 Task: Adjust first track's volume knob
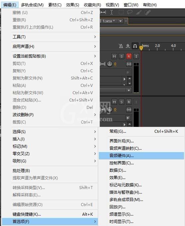(x=109, y=64)
